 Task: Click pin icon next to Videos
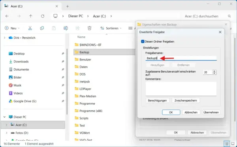63,93
